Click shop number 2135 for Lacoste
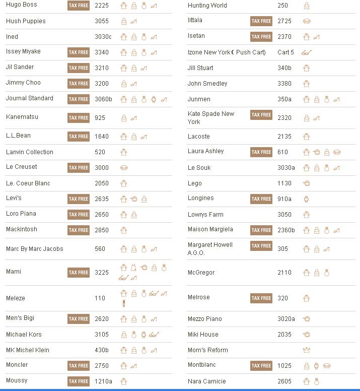 tap(284, 137)
